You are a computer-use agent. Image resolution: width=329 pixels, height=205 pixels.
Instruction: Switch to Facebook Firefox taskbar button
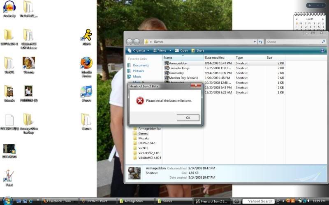pos(60,201)
